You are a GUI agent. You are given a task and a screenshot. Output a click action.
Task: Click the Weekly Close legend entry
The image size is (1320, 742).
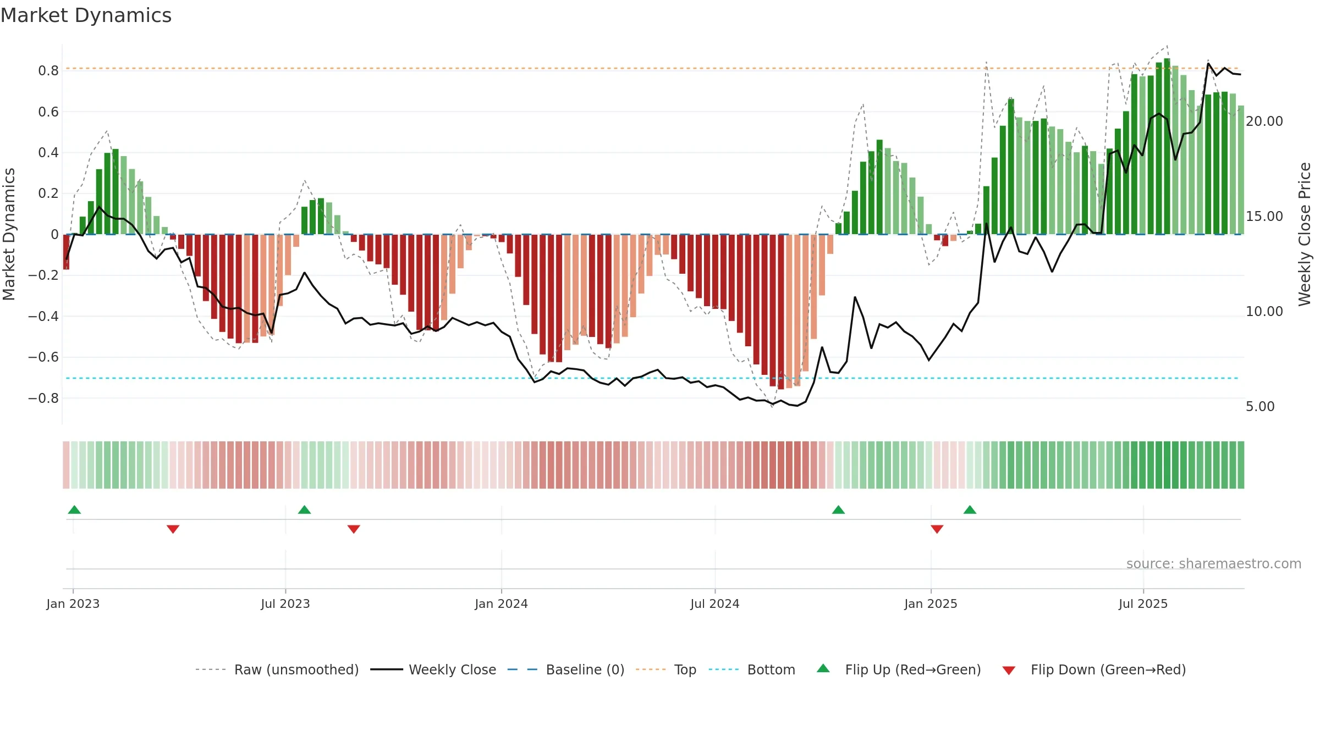click(x=433, y=669)
